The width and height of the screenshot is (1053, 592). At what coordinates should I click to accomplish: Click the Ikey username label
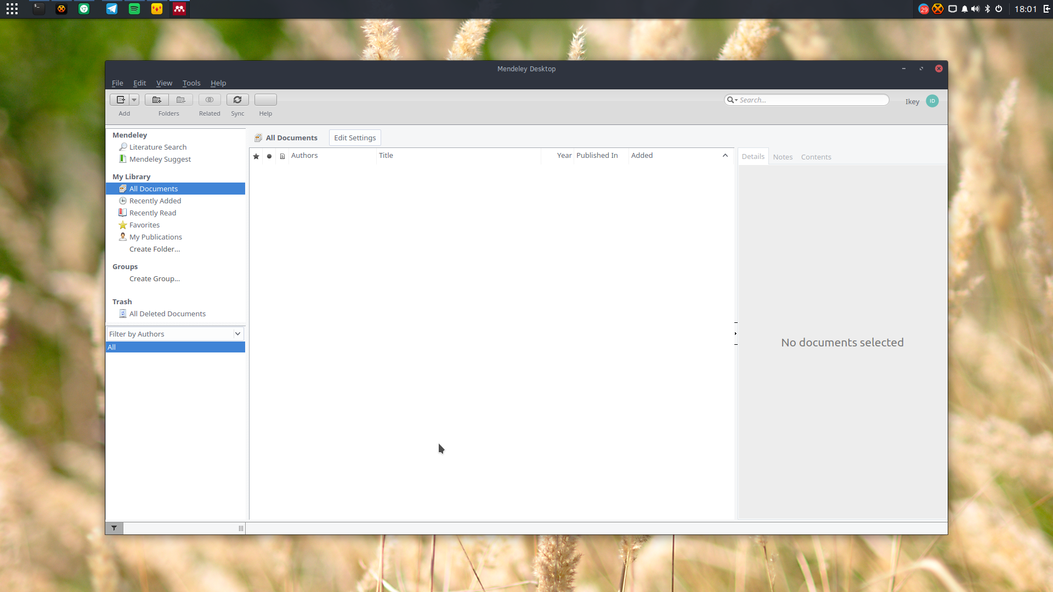(912, 101)
